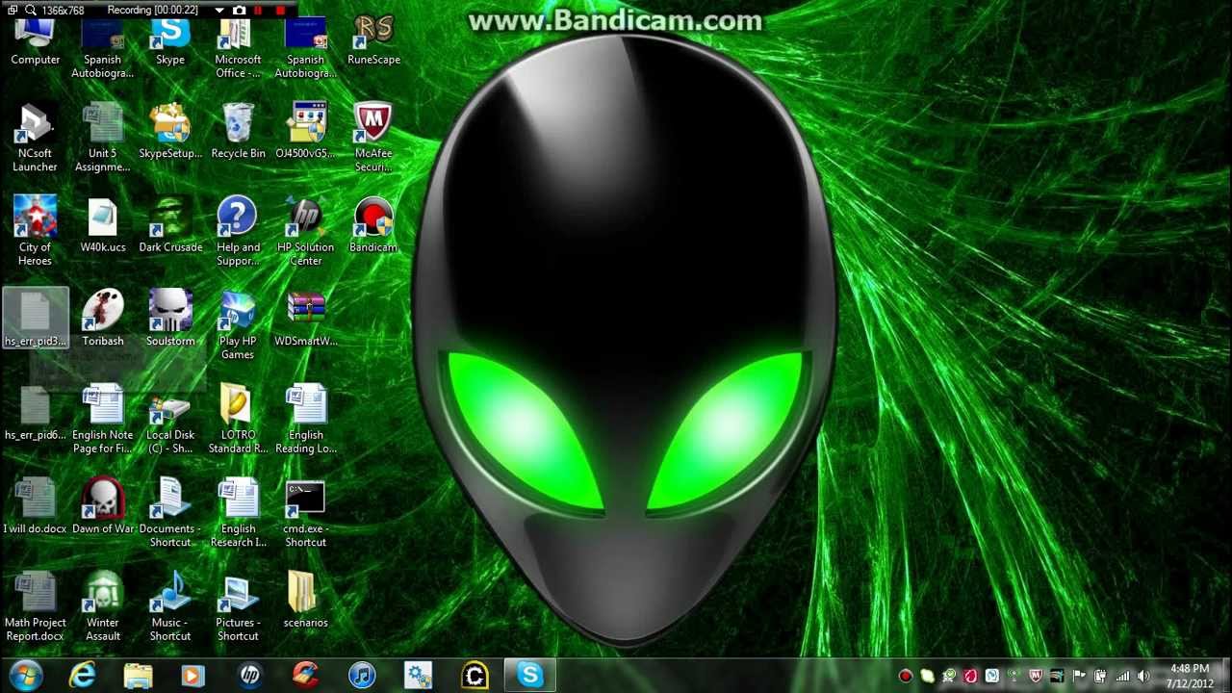
Task: Select the hs_err_pid6 file icon
Action: click(35, 413)
